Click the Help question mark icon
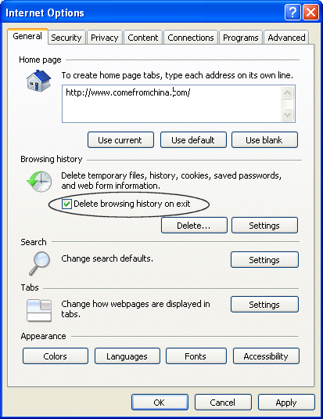 point(292,13)
